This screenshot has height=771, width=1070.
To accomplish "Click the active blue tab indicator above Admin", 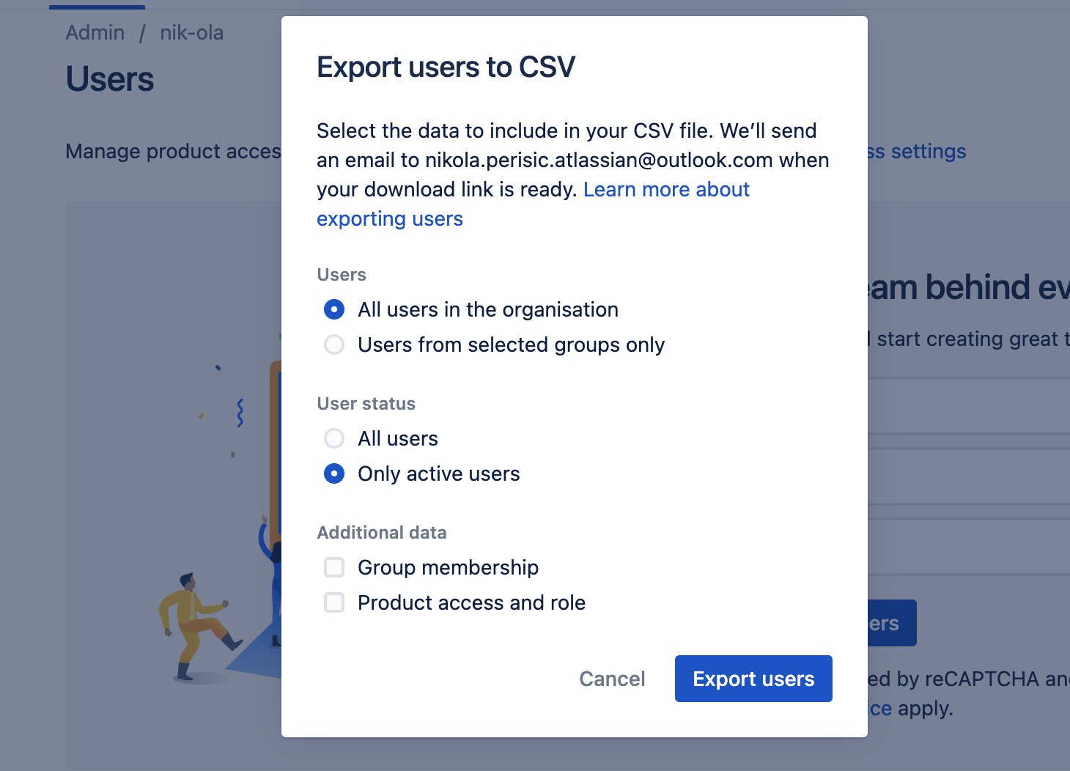I will click(97, 4).
